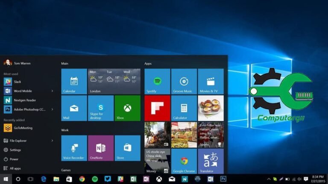Open Photoshop from the taskbar
The image size is (328, 184).
pos(223,179)
